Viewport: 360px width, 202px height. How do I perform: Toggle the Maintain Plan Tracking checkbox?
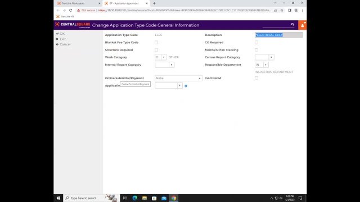[256, 50]
